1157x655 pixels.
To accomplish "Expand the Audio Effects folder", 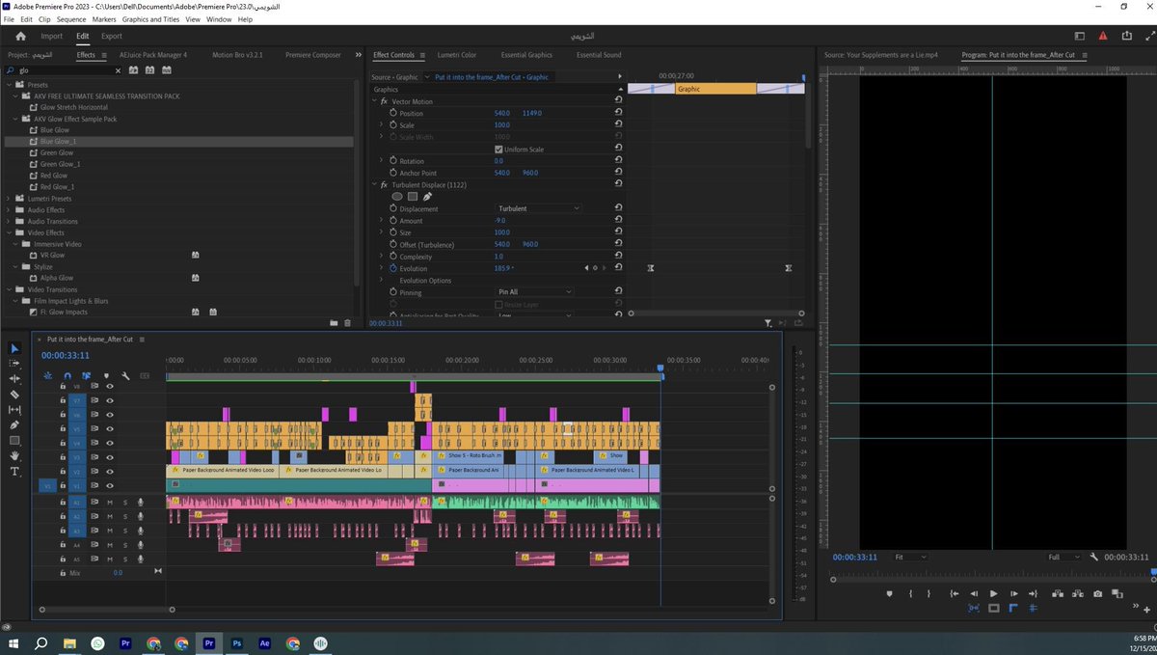I will pos(10,210).
